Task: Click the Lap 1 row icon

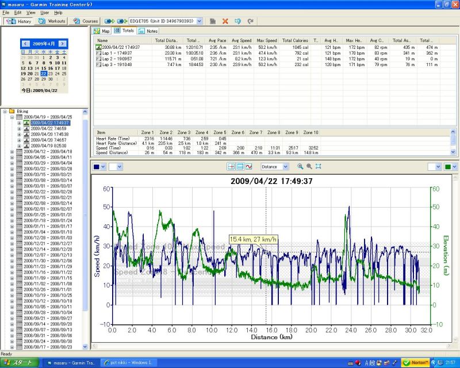Action: point(98,53)
